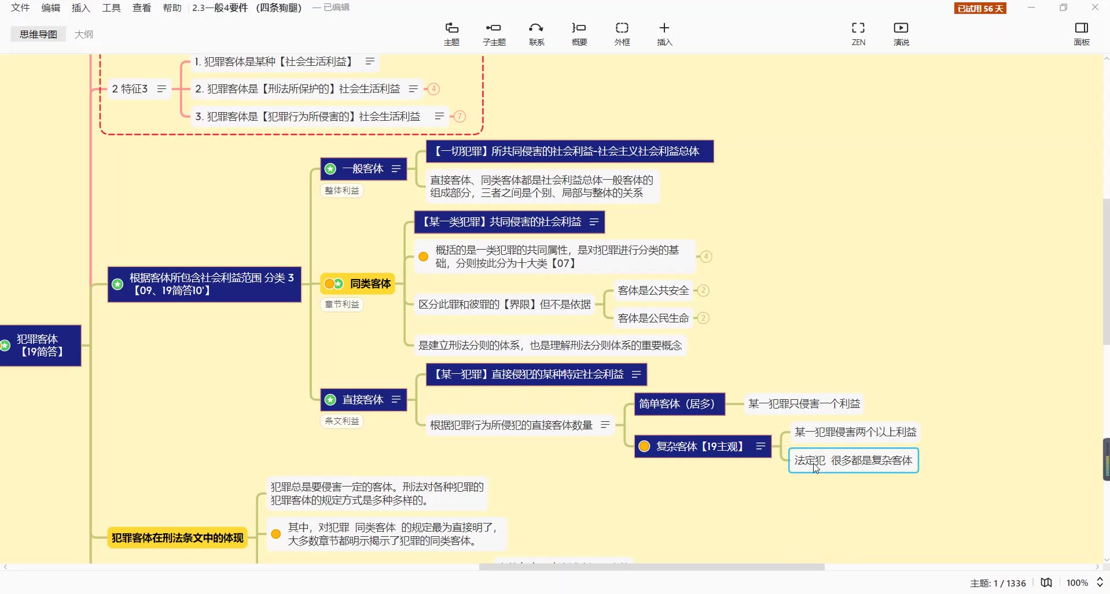Select the 同类客体 topic
The width and height of the screenshot is (1110, 594).
point(358,284)
